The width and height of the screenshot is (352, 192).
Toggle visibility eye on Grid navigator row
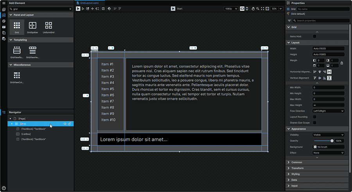pos(65,124)
